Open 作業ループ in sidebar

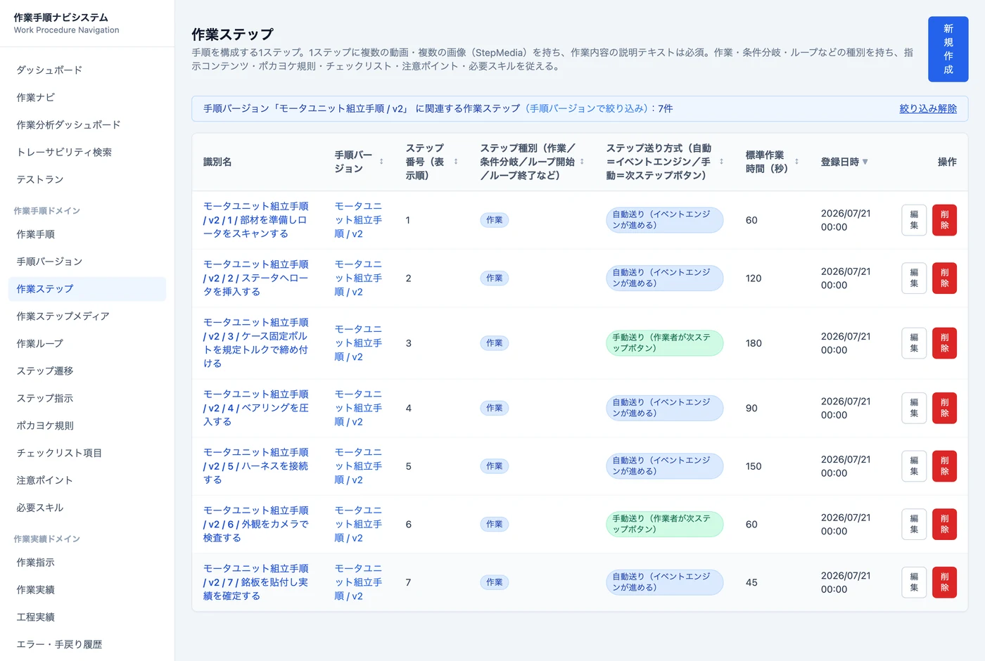pos(87,344)
